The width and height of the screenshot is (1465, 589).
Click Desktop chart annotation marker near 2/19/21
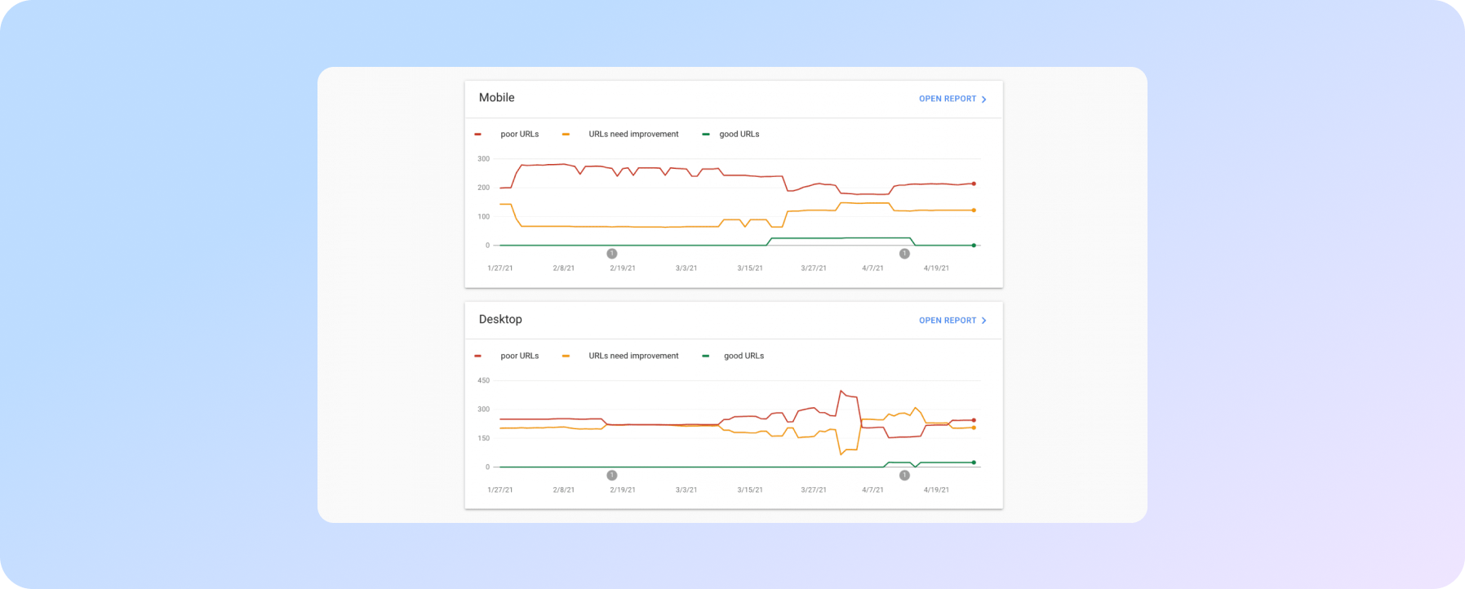click(612, 476)
